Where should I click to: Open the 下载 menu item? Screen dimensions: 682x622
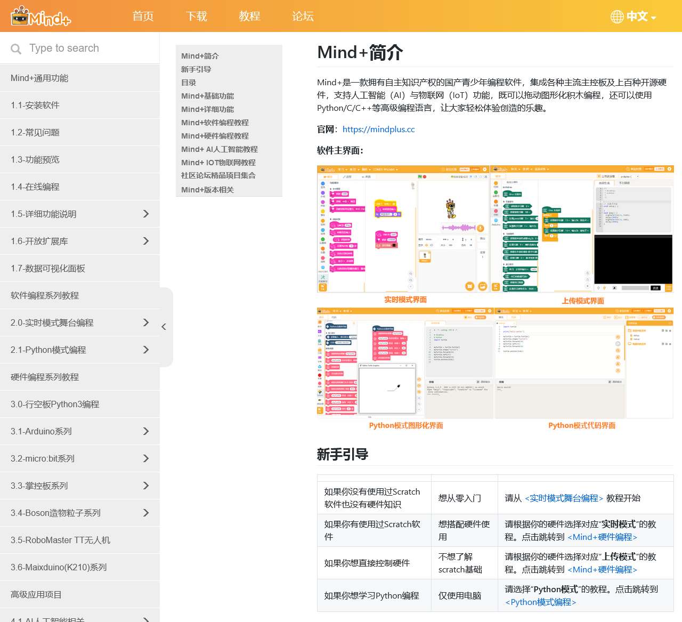tap(196, 17)
